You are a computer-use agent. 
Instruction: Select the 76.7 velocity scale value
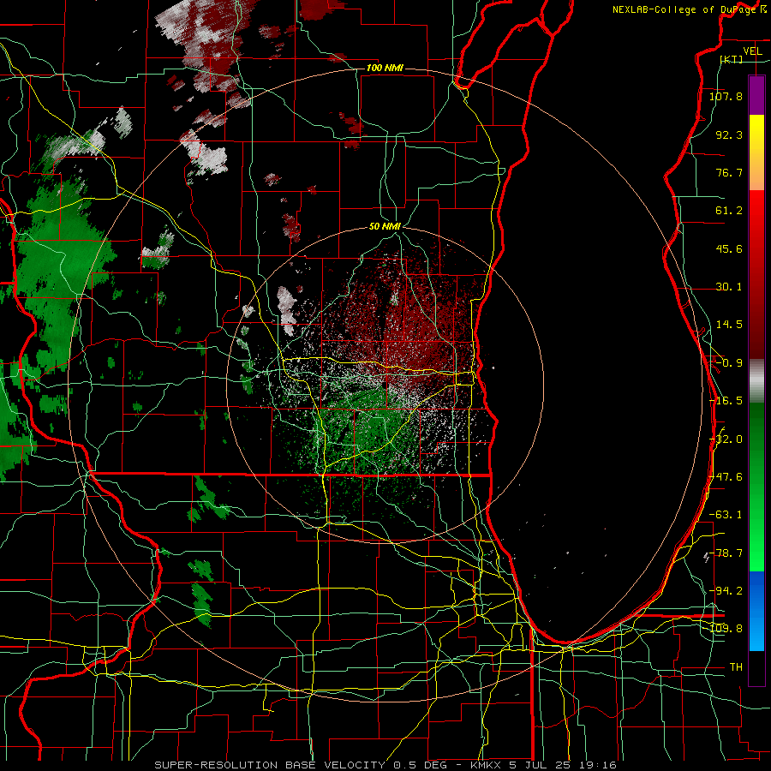click(x=729, y=172)
